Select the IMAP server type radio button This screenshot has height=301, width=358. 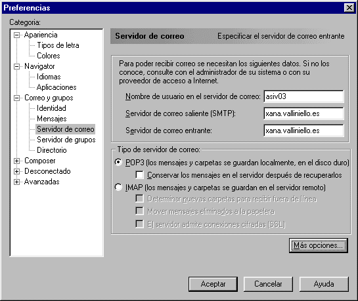(x=118, y=188)
